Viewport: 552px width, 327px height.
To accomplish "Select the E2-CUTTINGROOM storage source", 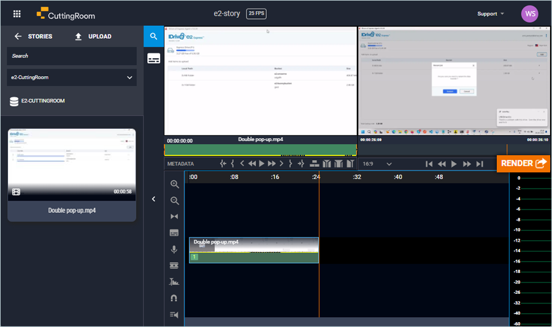I will (x=37, y=101).
